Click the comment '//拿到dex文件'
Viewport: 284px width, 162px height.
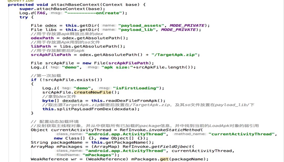[59, 97]
